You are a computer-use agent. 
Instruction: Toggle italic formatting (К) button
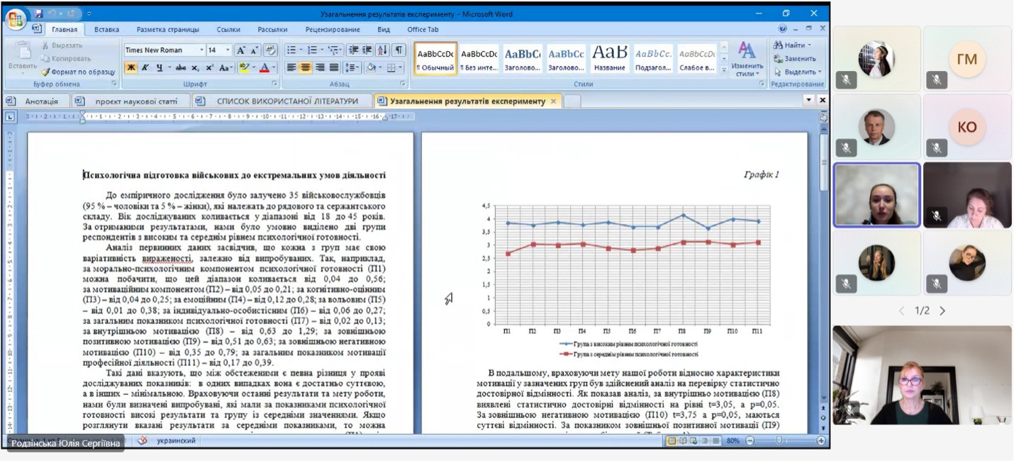(x=145, y=68)
